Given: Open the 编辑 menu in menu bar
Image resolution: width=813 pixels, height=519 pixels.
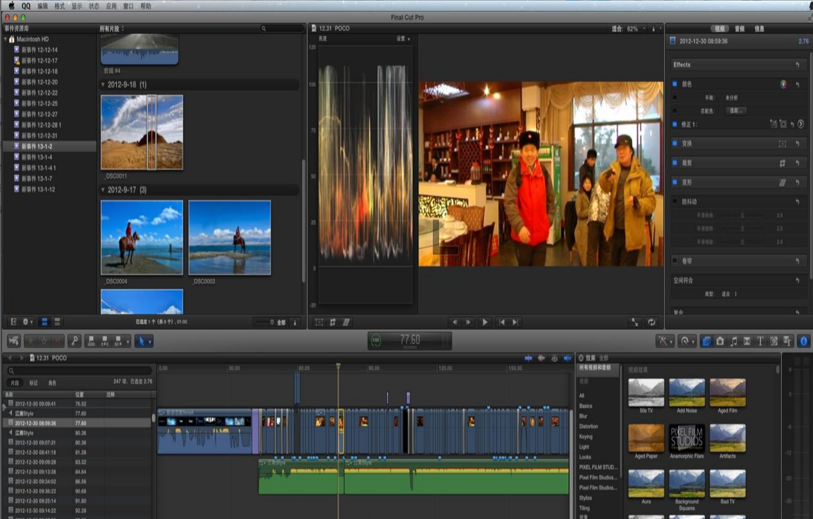Looking at the screenshot, I should click(x=42, y=6).
